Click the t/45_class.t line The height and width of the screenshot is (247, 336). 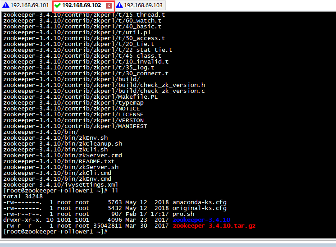82,56
